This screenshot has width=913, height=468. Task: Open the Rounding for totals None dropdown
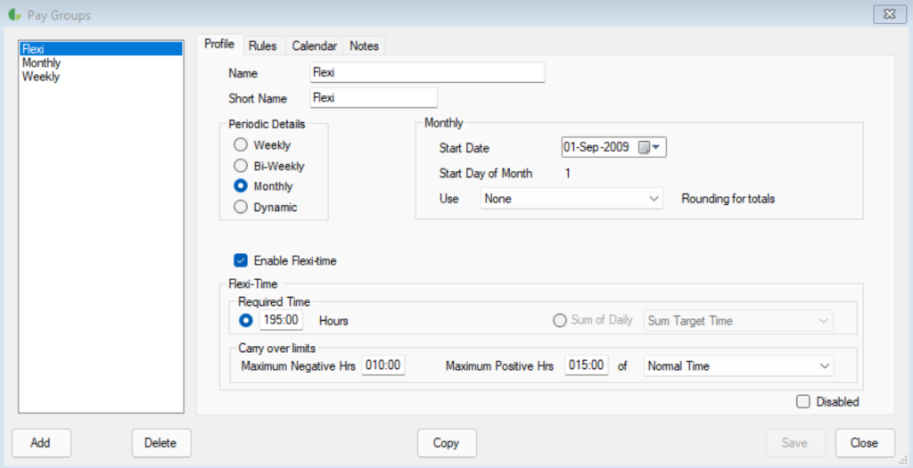point(572,199)
